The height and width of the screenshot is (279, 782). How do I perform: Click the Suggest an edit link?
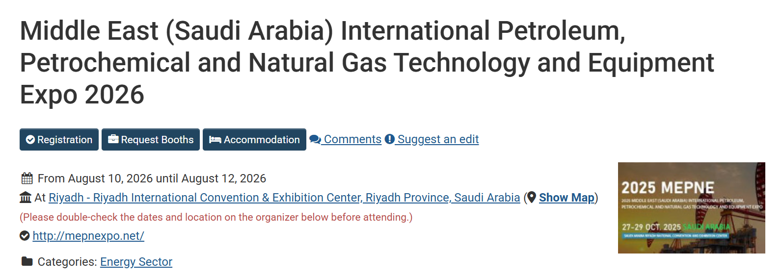[x=438, y=139]
